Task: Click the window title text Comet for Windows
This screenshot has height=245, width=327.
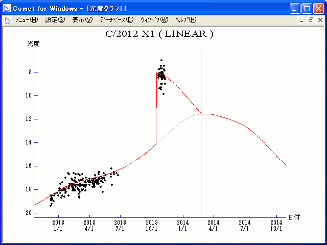Action: 45,9
